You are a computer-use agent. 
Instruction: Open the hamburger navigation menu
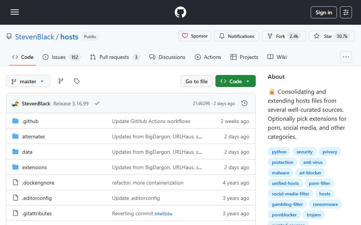pyautogui.click(x=15, y=12)
